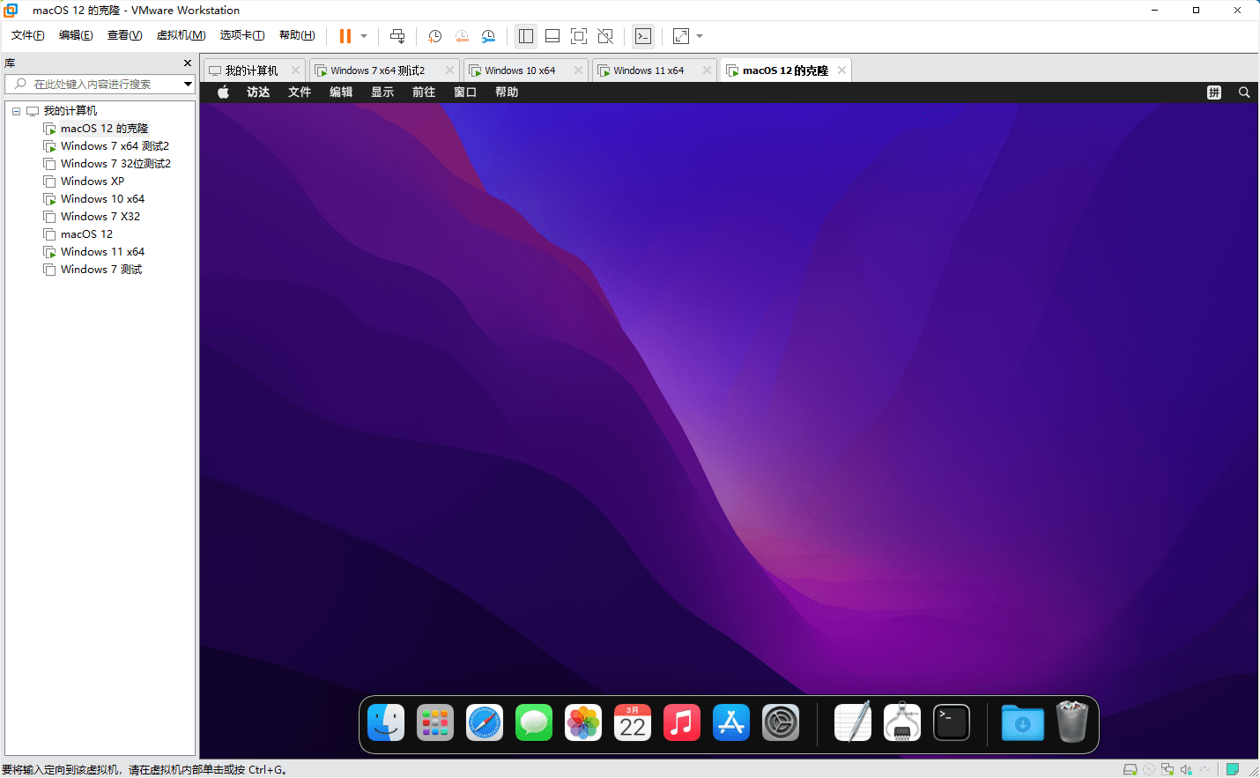Viewport: 1260px width, 778px height.
Task: Launch Safari from the Dock
Action: pyautogui.click(x=485, y=723)
